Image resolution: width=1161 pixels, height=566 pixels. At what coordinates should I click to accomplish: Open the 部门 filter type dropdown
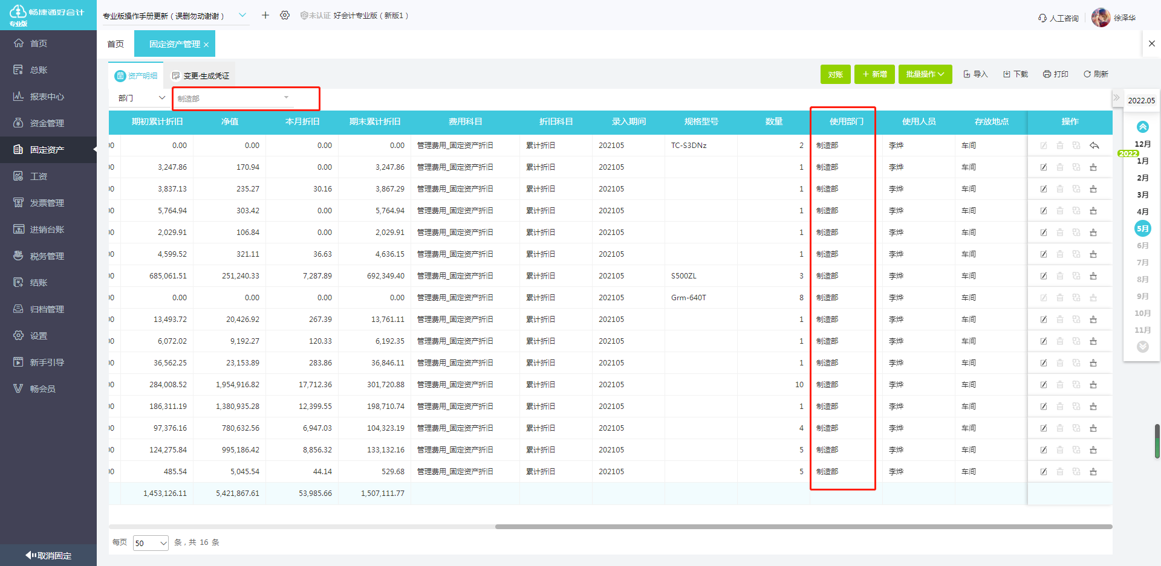pyautogui.click(x=141, y=98)
